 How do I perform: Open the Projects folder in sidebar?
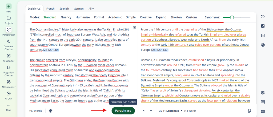(x=9, y=18)
